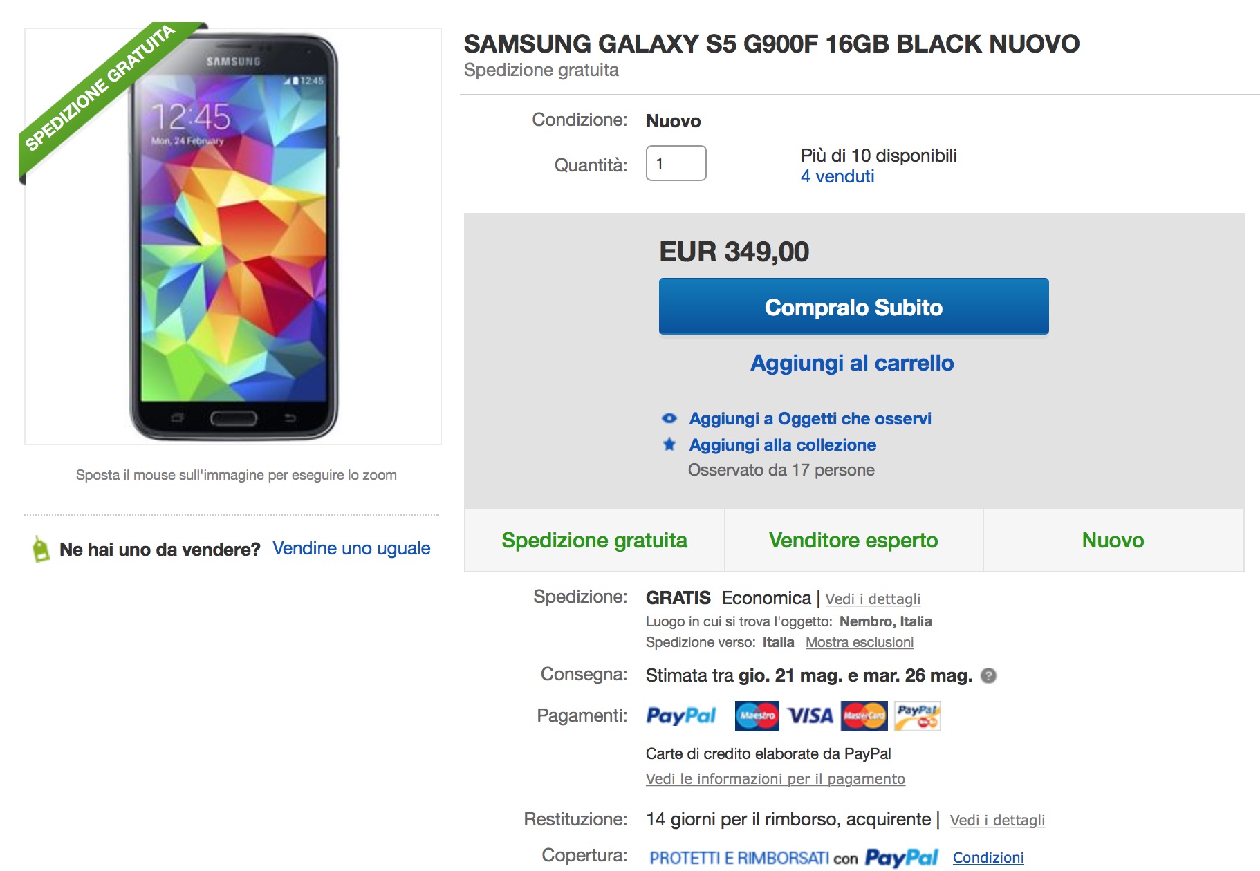Click the delivery estimate help question mark icon
Image resolution: width=1260 pixels, height=871 pixels.
tap(989, 676)
